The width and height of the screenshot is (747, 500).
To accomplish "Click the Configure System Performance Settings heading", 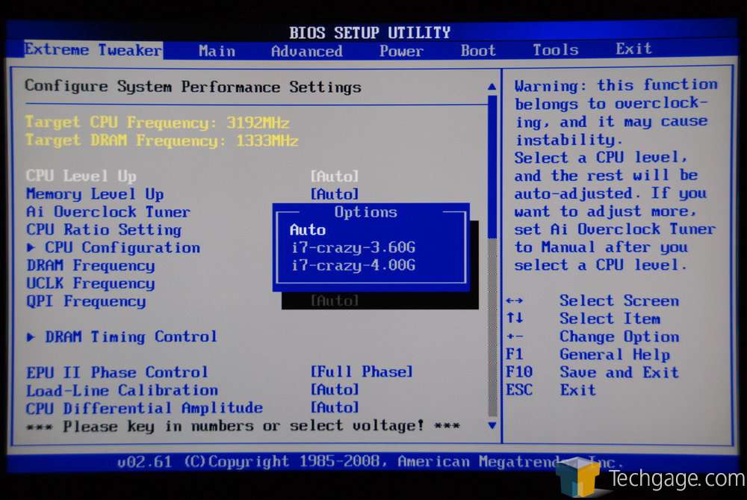I will tap(193, 87).
